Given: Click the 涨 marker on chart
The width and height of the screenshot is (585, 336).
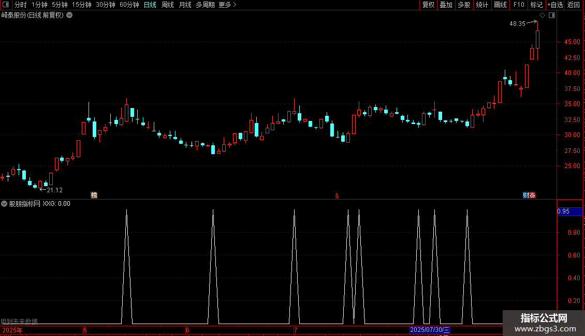Looking at the screenshot, I should click(532, 195).
